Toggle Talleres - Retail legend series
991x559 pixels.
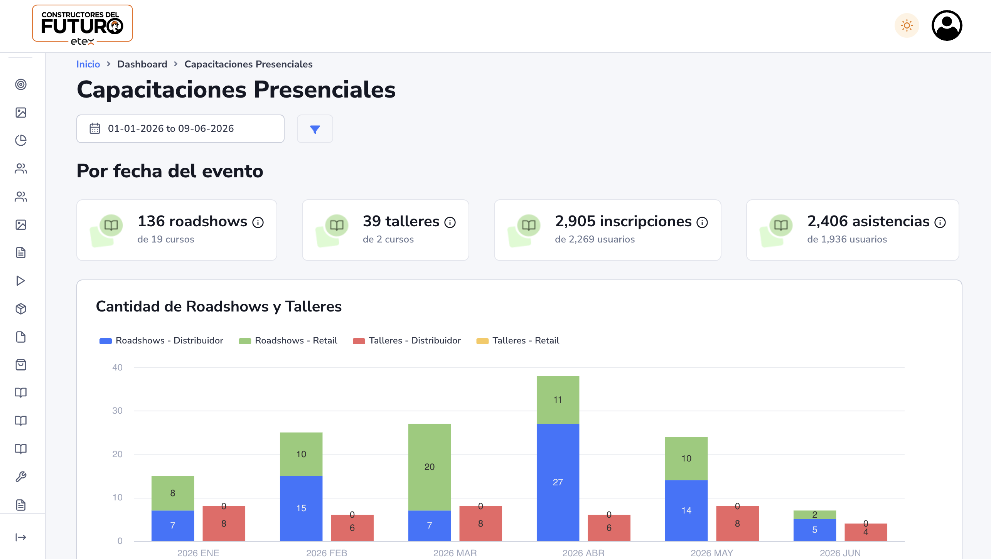[517, 340]
